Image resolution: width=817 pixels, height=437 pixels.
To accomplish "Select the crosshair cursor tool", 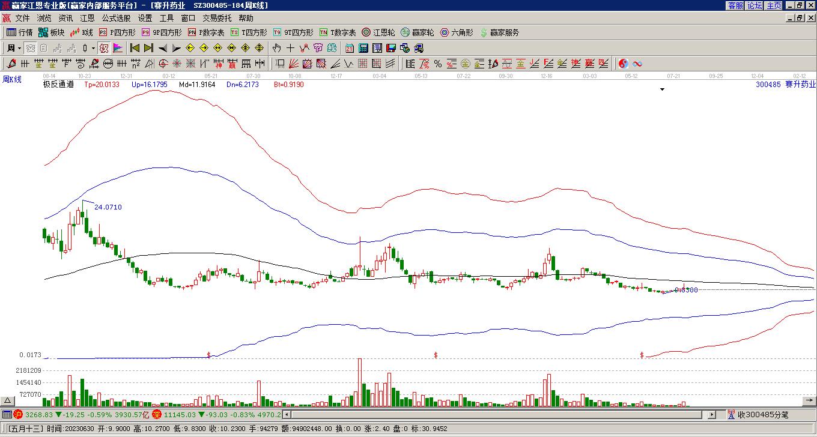I will coord(291,48).
